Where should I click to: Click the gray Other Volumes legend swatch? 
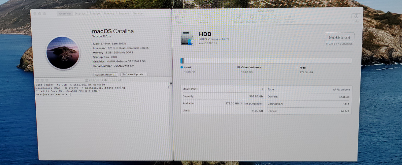[239, 67]
